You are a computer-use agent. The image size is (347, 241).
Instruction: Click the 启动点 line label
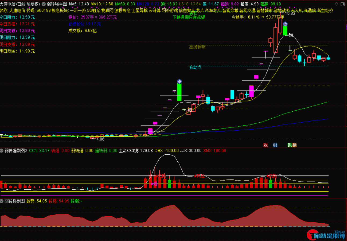195,67
